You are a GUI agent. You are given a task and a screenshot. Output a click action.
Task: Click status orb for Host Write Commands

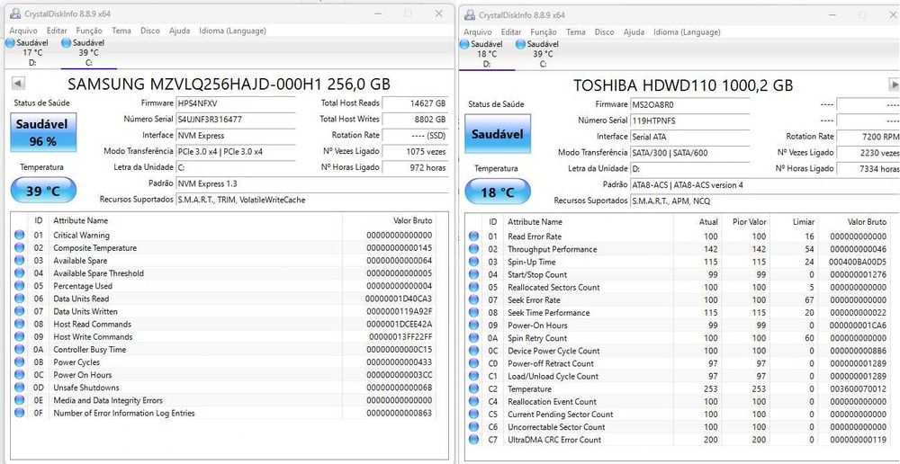click(x=20, y=336)
